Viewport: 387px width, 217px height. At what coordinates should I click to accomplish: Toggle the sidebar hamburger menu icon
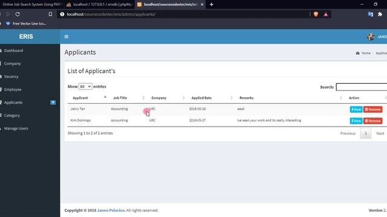point(67,36)
